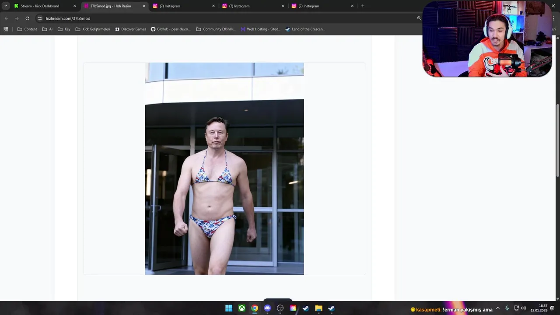Open network display tray icon

coord(516,308)
